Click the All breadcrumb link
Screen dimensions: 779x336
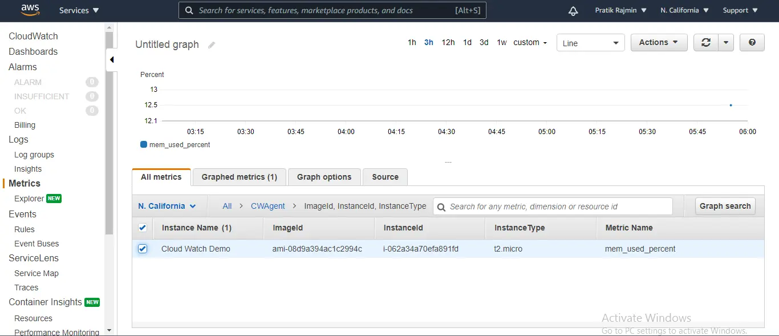227,206
